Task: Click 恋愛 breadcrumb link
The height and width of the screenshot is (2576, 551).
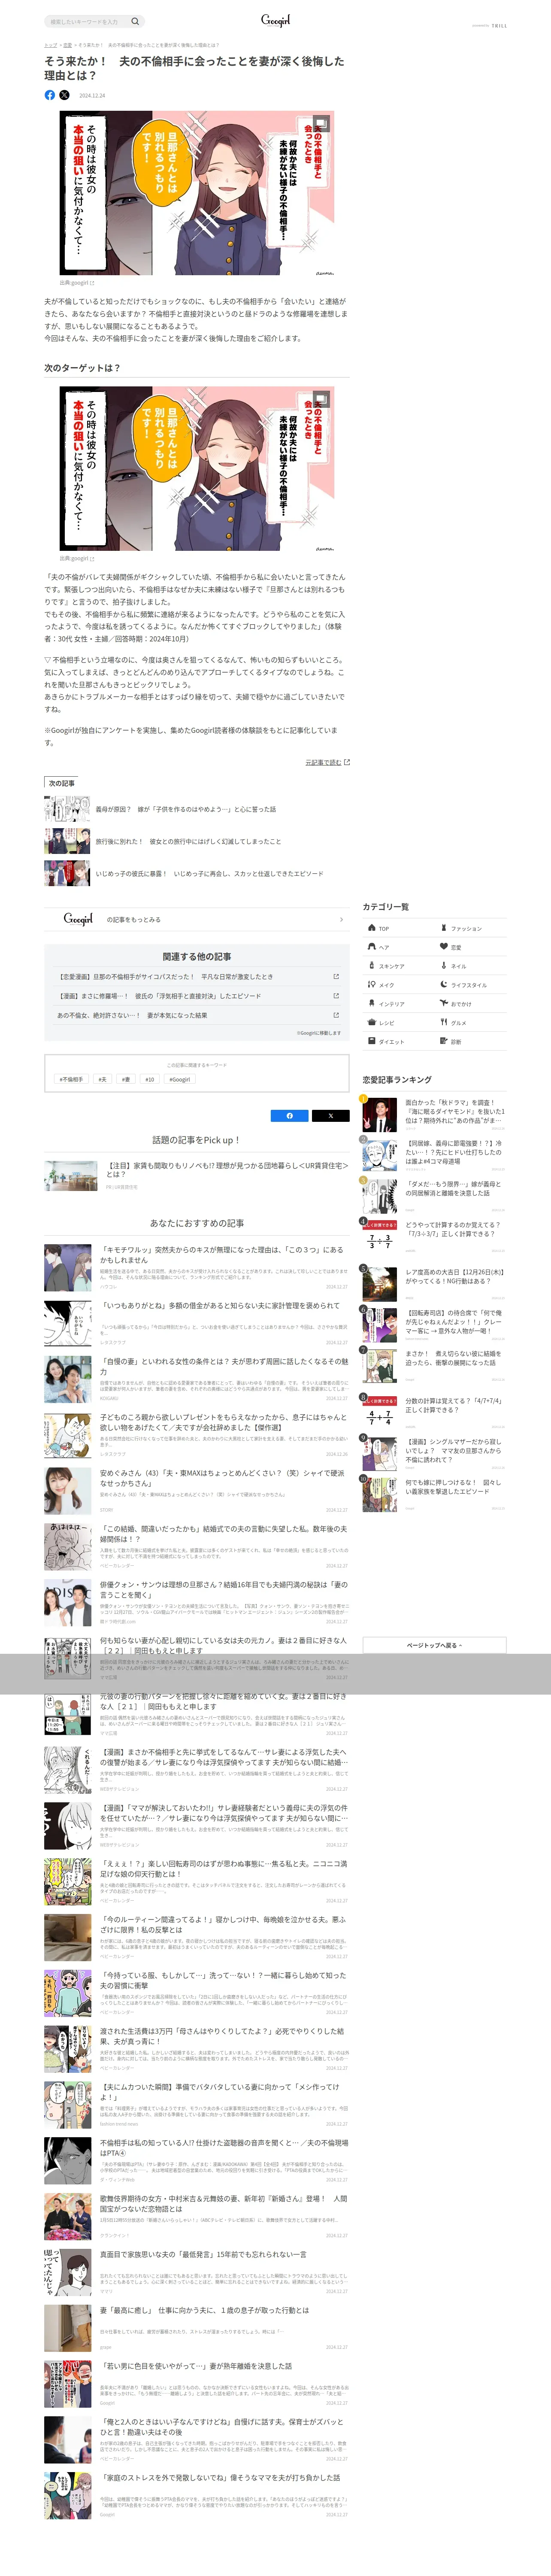Action: 67,45
